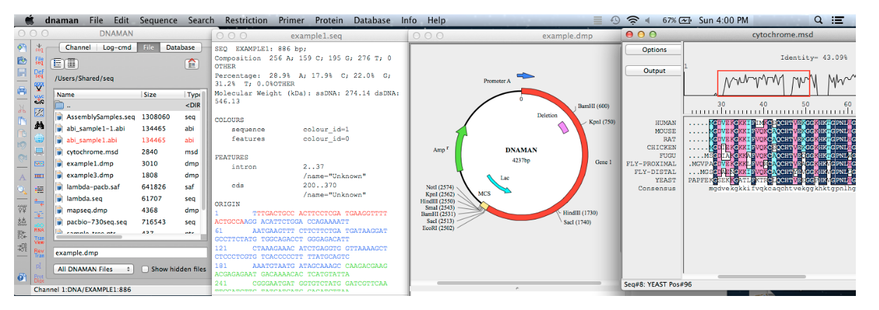Click the File seq toolbar icon
The image size is (879, 310).
(x=39, y=60)
